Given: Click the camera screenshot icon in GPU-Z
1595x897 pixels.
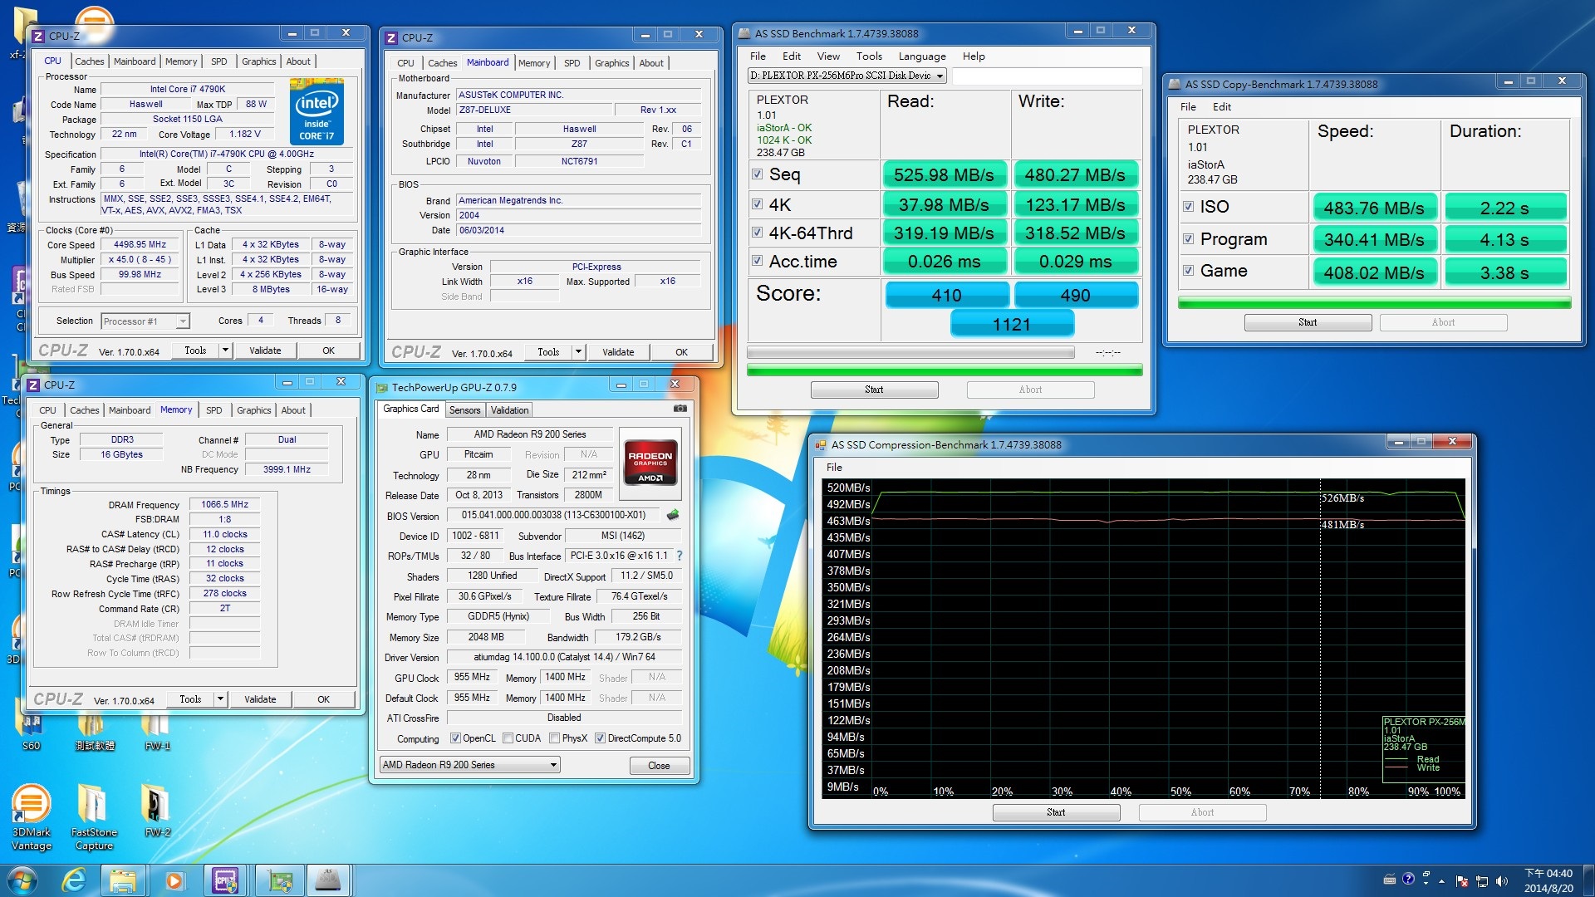Looking at the screenshot, I should click(x=680, y=409).
